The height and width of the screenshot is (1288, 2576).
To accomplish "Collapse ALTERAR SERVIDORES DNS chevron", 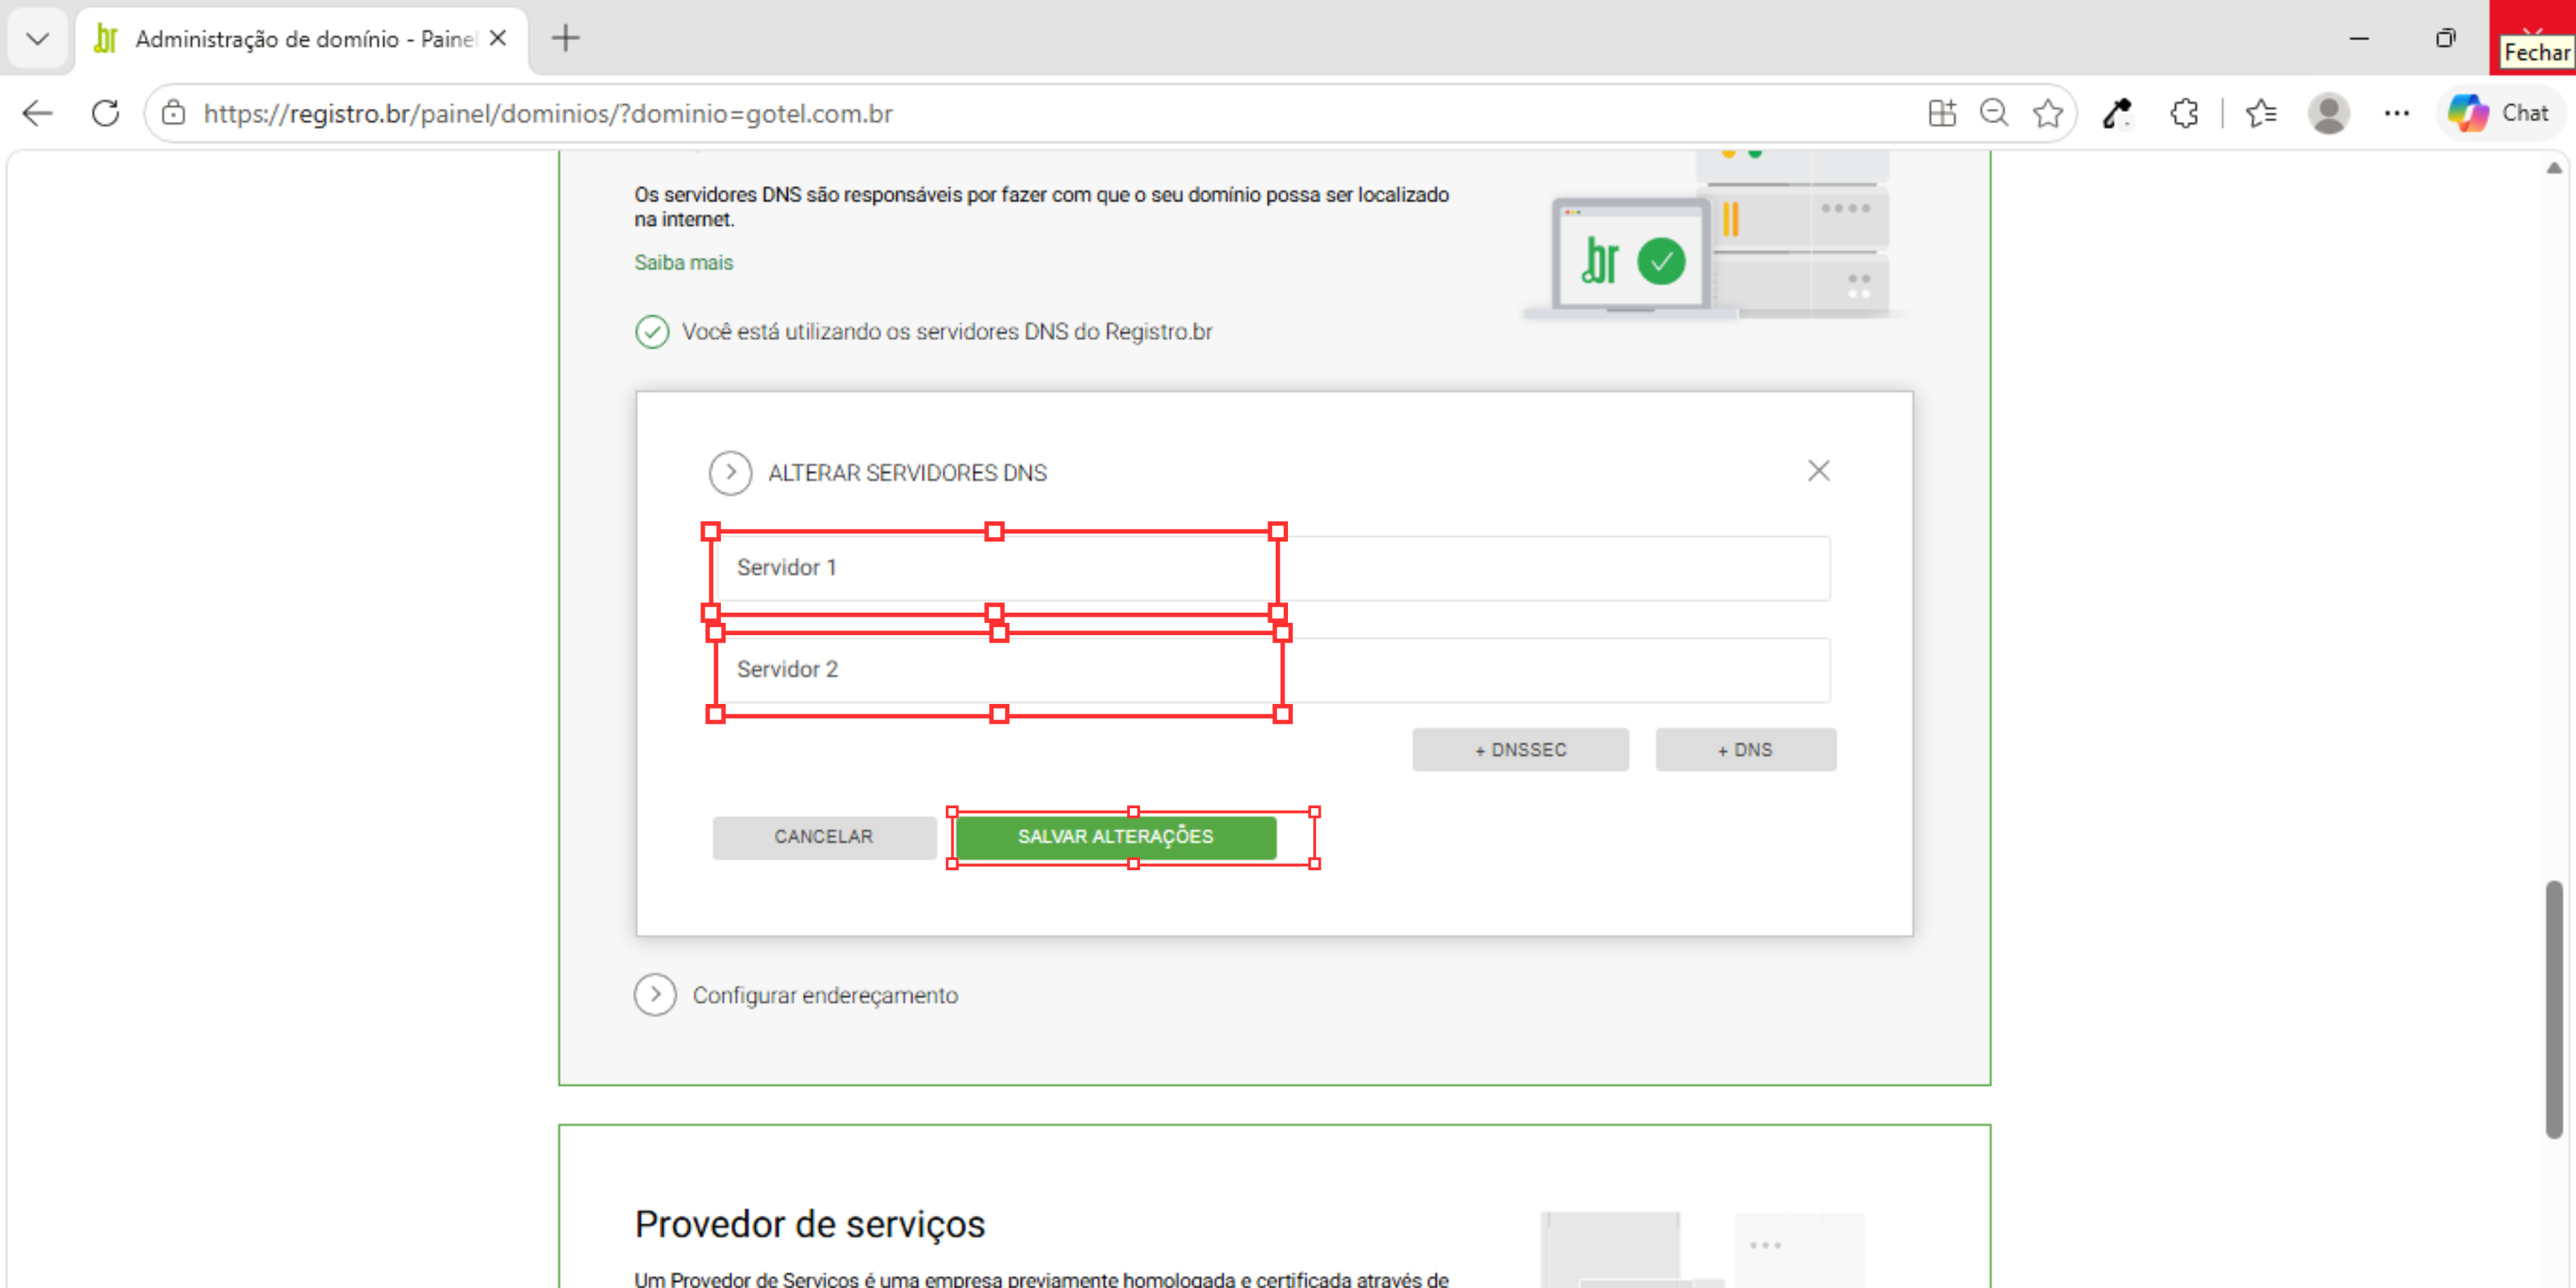I will [730, 473].
